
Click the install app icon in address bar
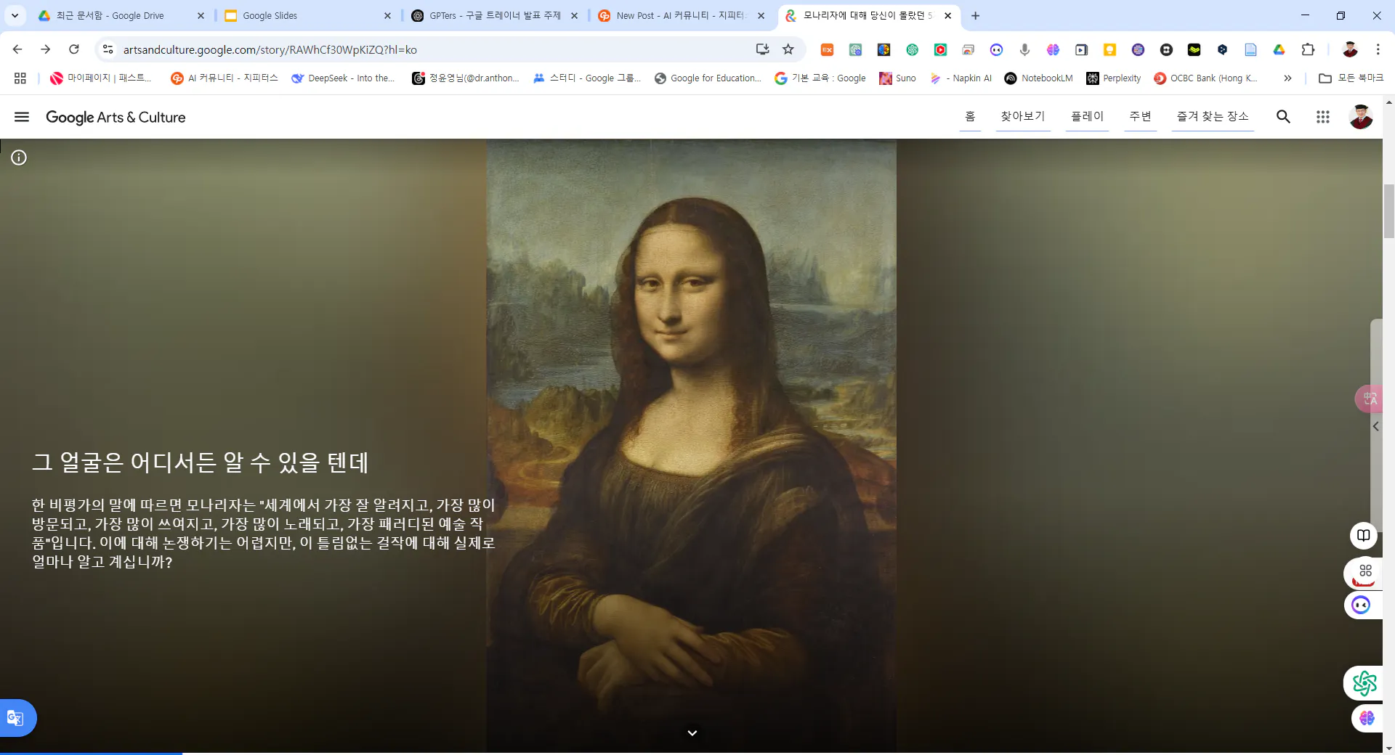762,49
